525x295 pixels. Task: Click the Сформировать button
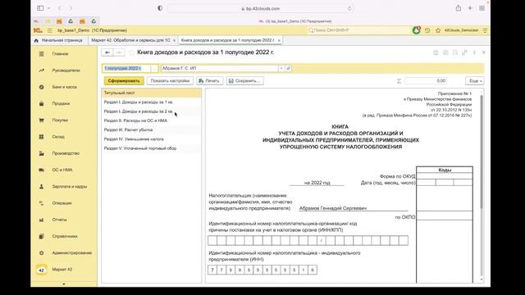coord(124,81)
